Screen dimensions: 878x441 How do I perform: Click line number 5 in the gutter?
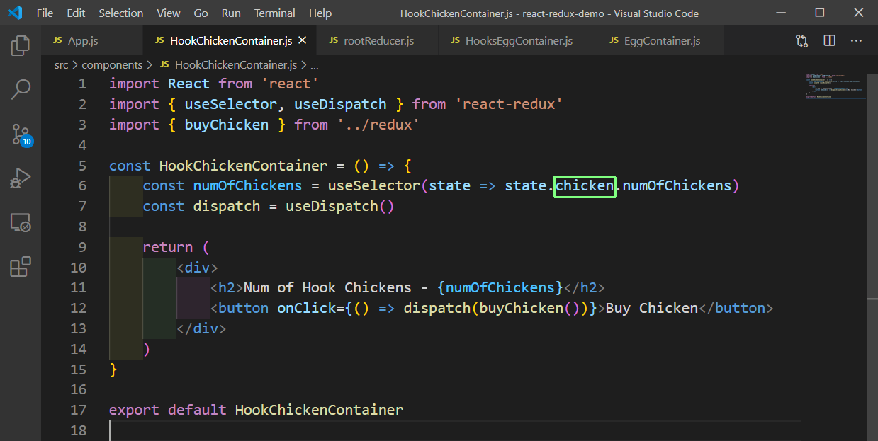82,166
